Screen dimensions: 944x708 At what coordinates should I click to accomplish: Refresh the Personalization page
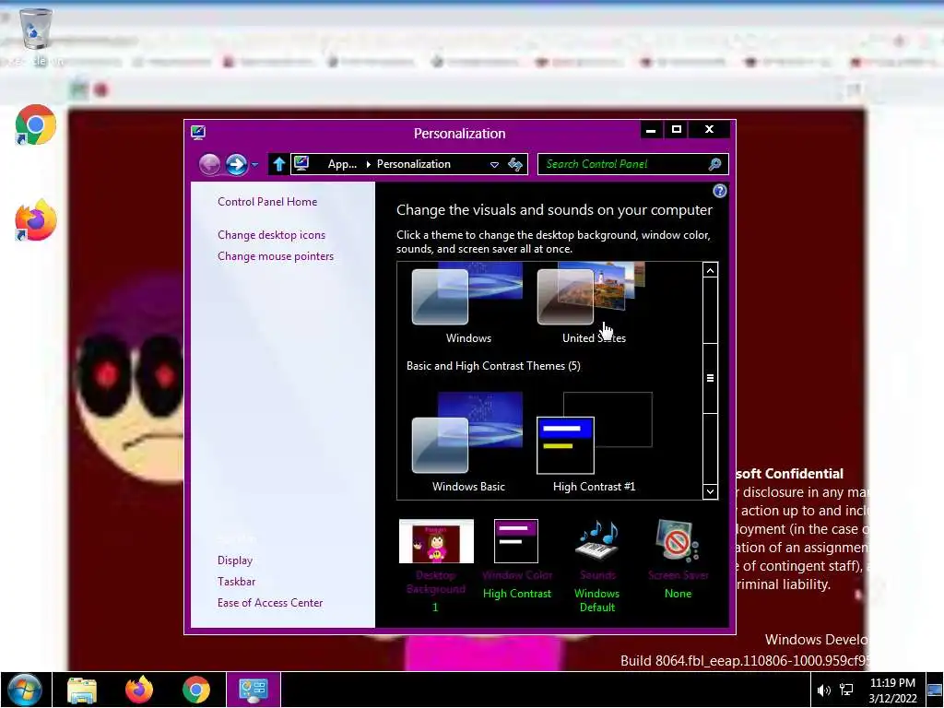515,164
